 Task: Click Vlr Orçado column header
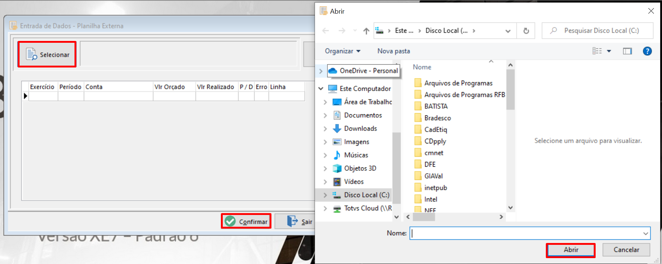[174, 87]
